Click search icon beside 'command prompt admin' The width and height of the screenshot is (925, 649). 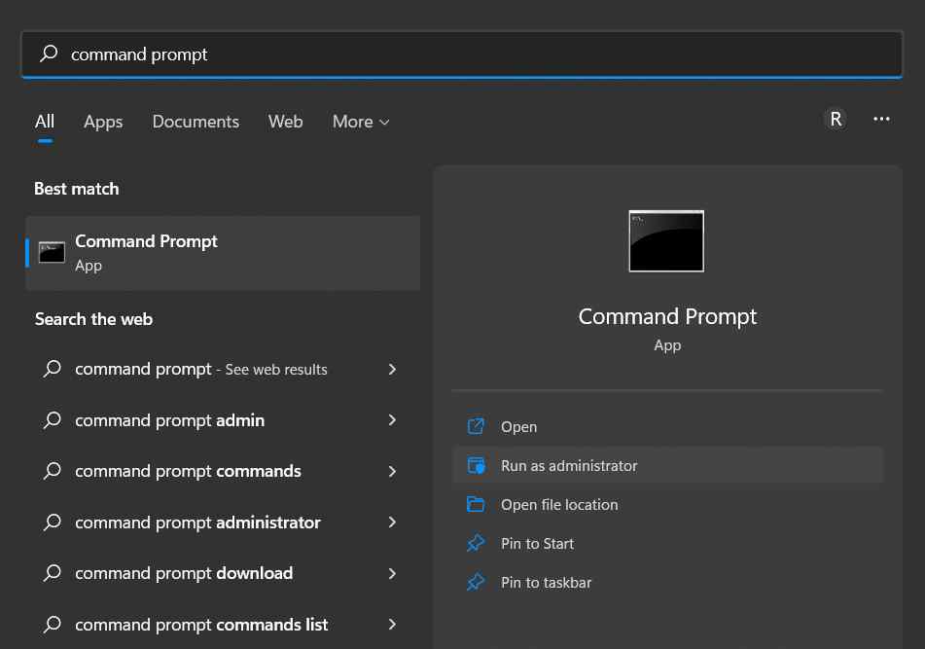[x=52, y=420]
